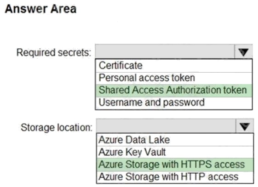Click the Required secrets label

(54, 53)
